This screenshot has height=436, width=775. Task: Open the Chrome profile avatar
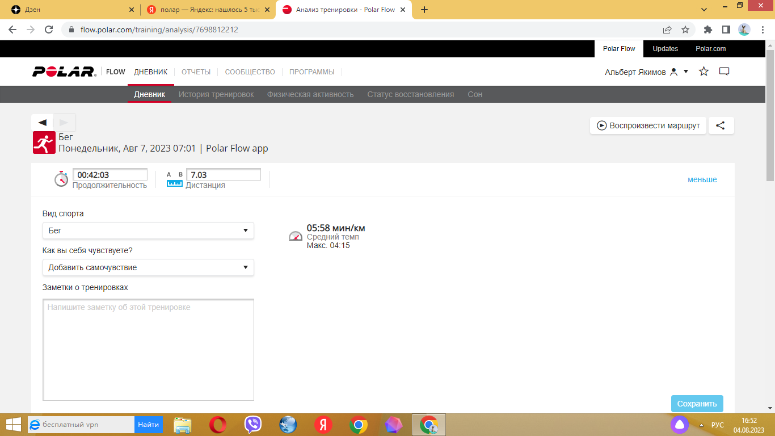pos(744,30)
